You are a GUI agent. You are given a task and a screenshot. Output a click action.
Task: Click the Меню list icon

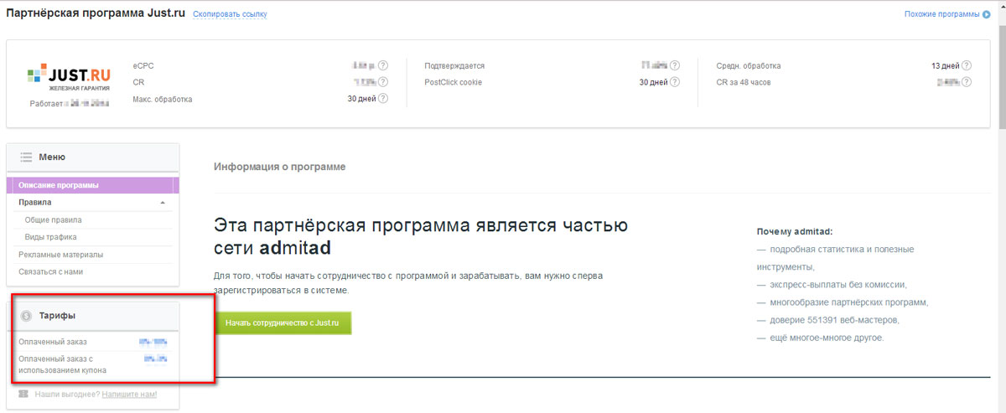pyautogui.click(x=26, y=157)
